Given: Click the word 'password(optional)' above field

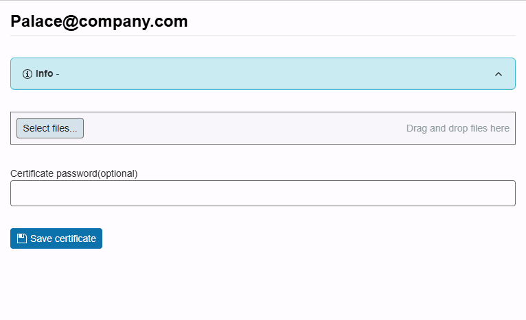Looking at the screenshot, I should (x=97, y=173).
